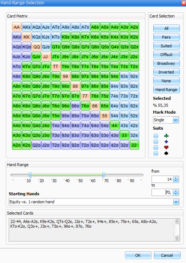Click the Broadway selection button

tap(166, 63)
